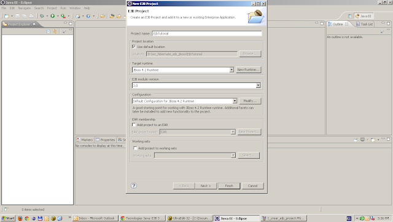Click the Debug bug icon in toolbar
Viewport: 393px width, 222px height.
click(x=42, y=16)
